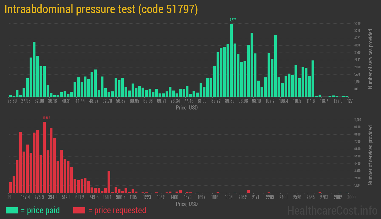Click the red chart Price, USD axis title
The height and width of the screenshot is (219, 381).
(187, 204)
